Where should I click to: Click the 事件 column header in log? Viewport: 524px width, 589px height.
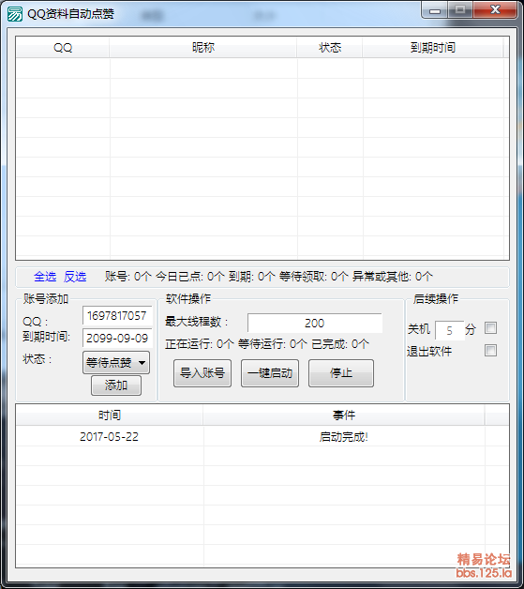pyautogui.click(x=344, y=415)
